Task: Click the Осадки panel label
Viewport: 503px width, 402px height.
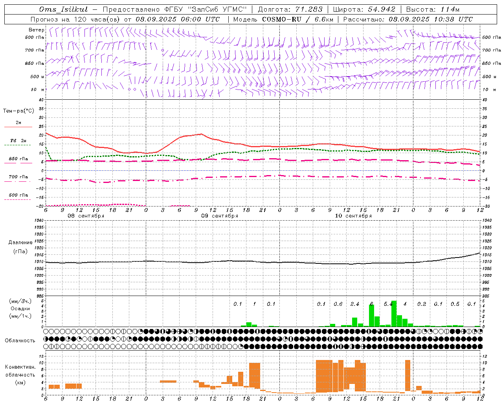Action: pos(20,309)
